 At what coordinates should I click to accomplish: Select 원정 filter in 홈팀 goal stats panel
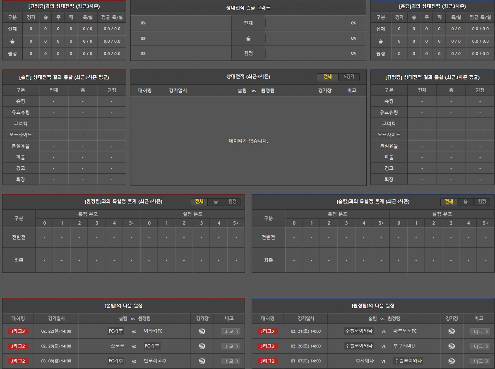click(x=482, y=201)
